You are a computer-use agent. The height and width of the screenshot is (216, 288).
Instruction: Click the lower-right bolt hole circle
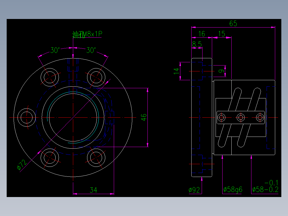click(x=96, y=158)
